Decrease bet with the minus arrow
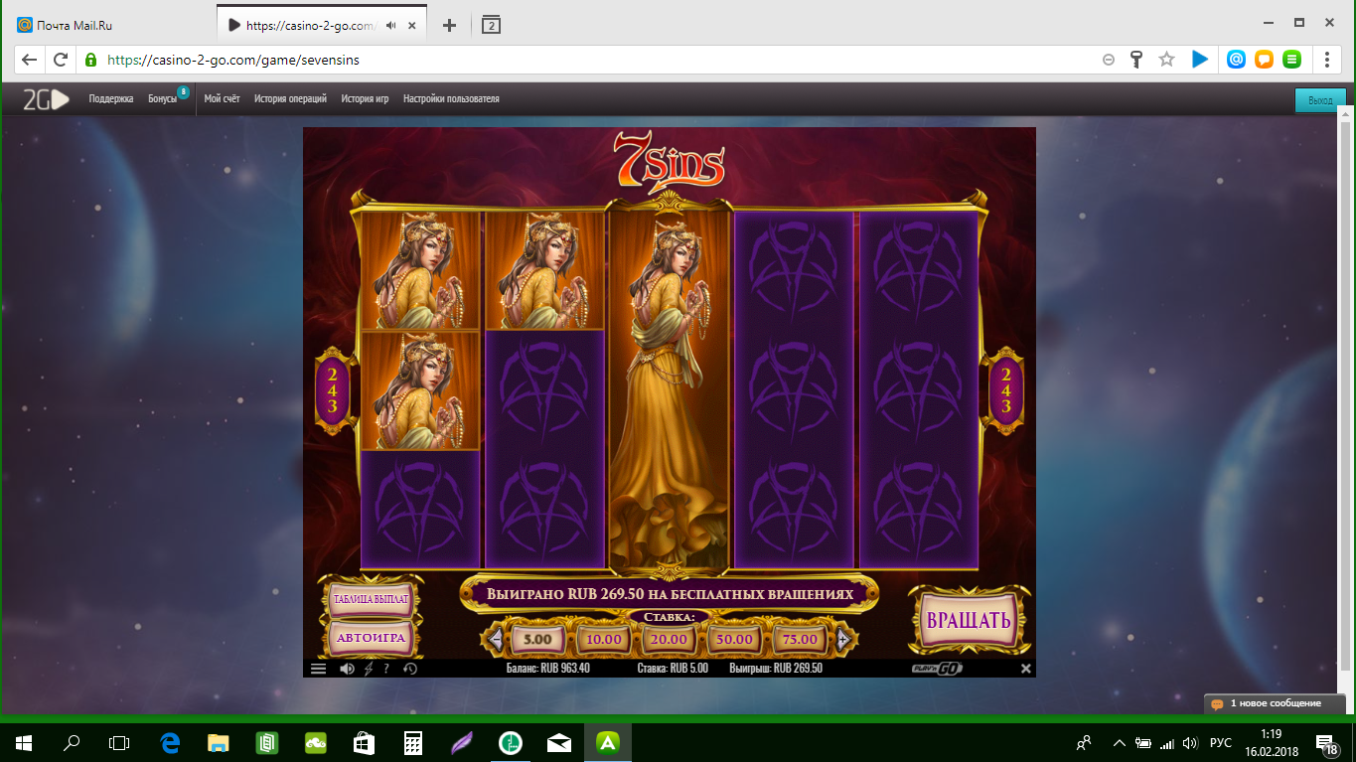 [494, 639]
